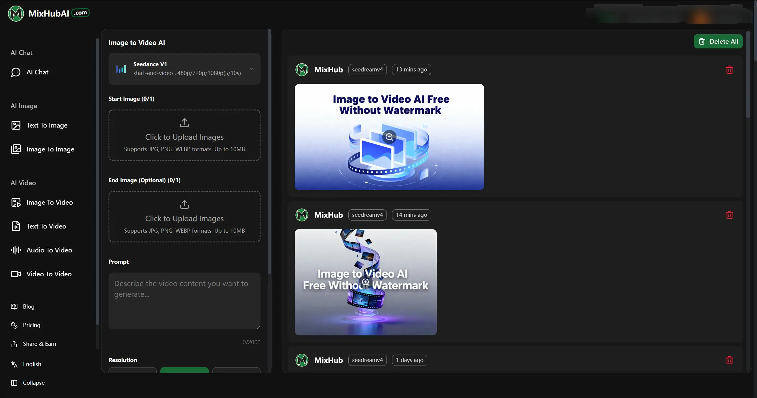757x398 pixels.
Task: Delete the 14 mins ago generation
Action: coord(729,215)
